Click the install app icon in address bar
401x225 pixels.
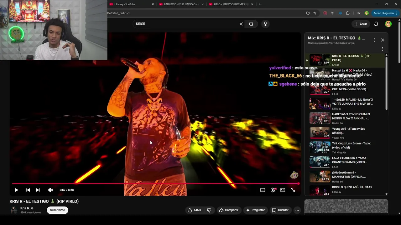[x=308, y=13]
